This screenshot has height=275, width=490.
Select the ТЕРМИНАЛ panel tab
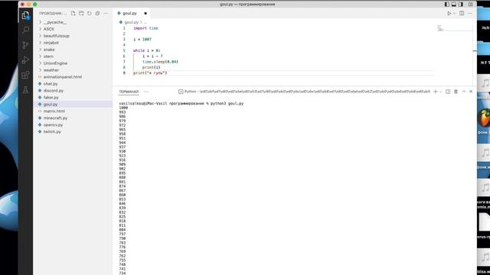coord(129,92)
